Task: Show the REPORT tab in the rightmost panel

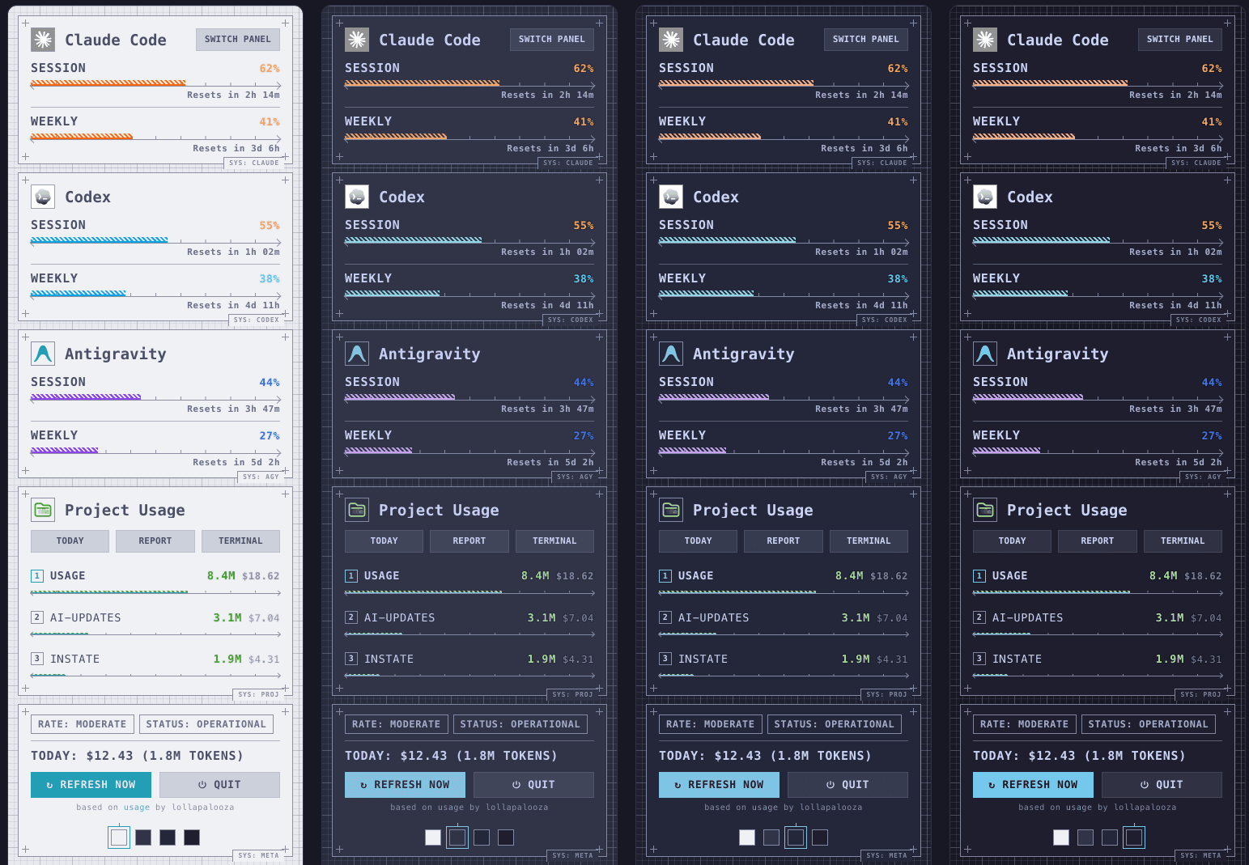Action: tap(1098, 541)
